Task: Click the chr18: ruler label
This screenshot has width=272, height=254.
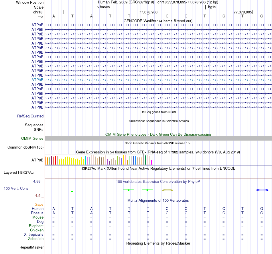Action: (38, 12)
